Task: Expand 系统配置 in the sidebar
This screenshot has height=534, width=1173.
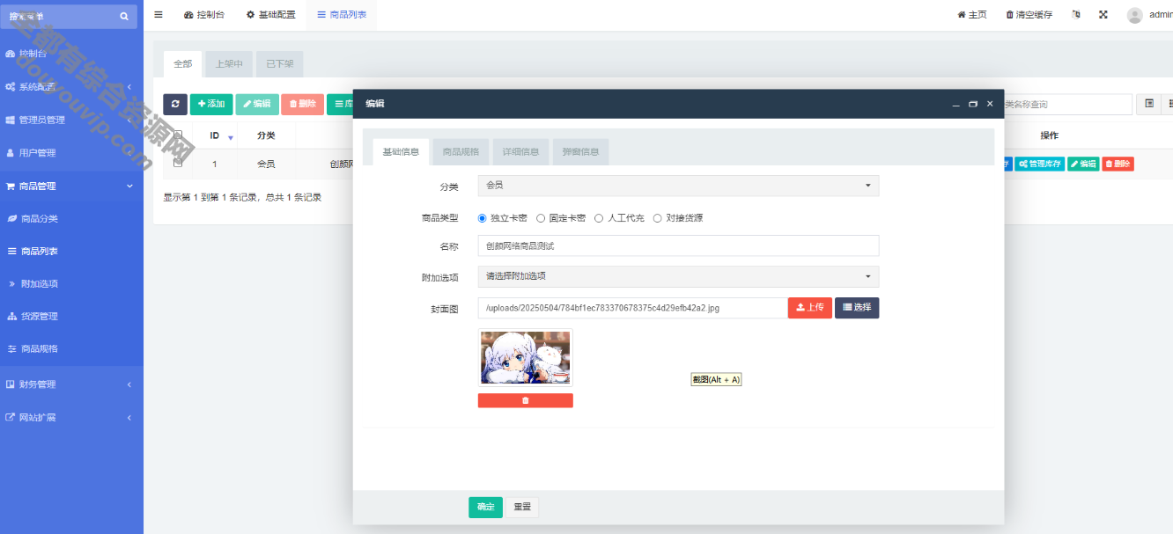Action: tap(71, 86)
